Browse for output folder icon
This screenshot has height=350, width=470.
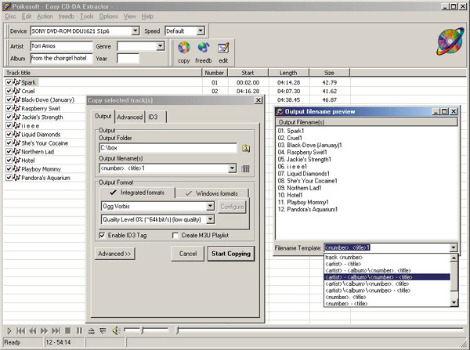(x=246, y=148)
